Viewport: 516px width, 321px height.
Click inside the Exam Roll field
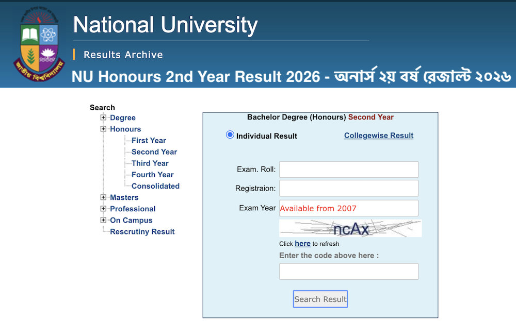coord(348,169)
